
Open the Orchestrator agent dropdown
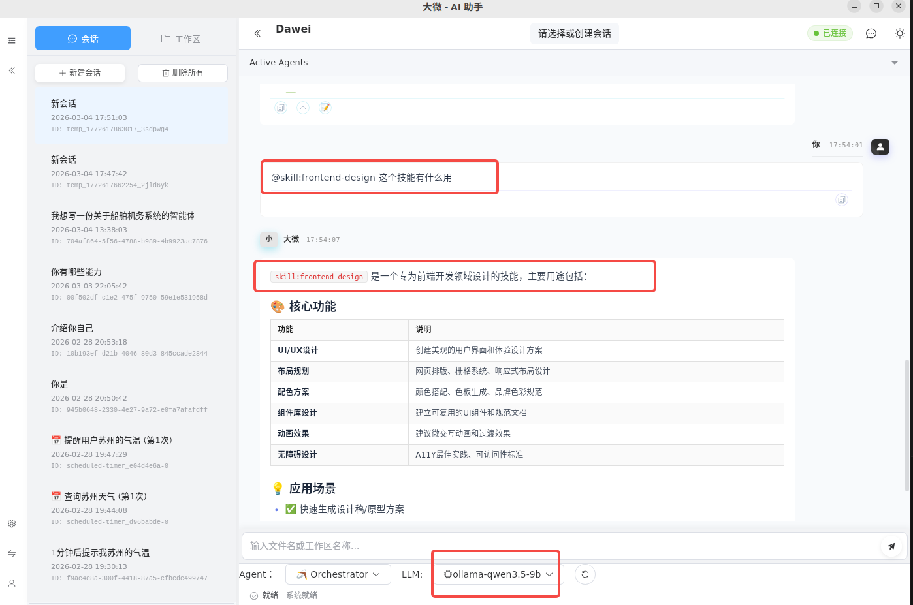point(338,574)
